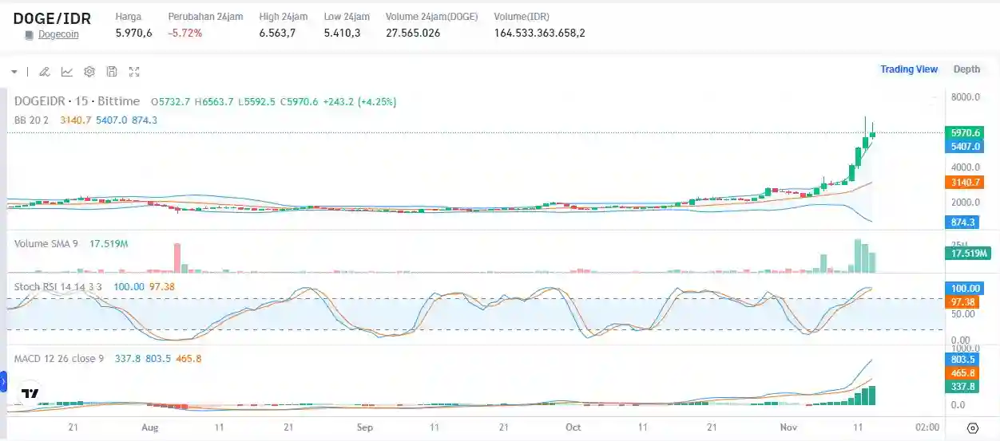Open the indicators chart icon
This screenshot has height=441, width=1000.
67,72
